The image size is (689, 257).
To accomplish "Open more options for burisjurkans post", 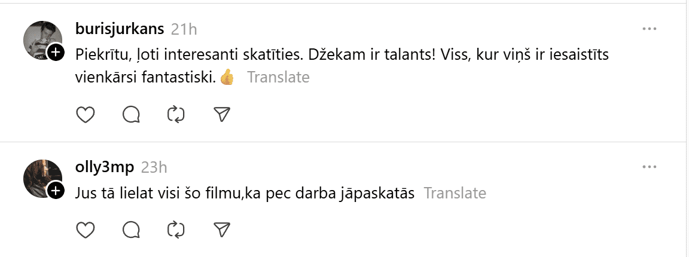I will (x=649, y=29).
